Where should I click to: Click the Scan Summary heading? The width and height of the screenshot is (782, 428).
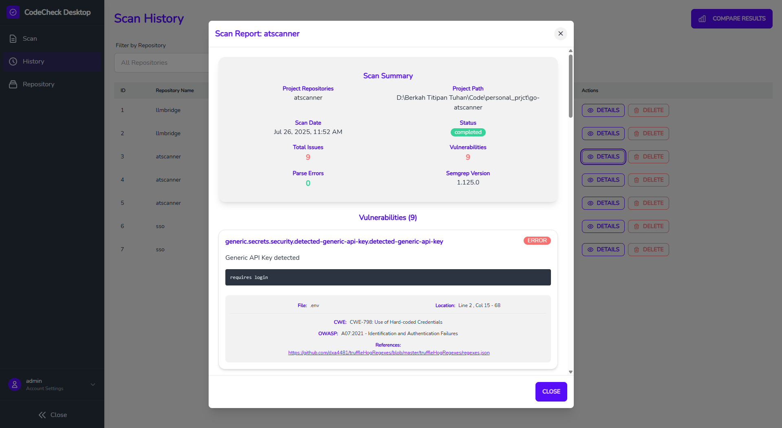(x=388, y=76)
